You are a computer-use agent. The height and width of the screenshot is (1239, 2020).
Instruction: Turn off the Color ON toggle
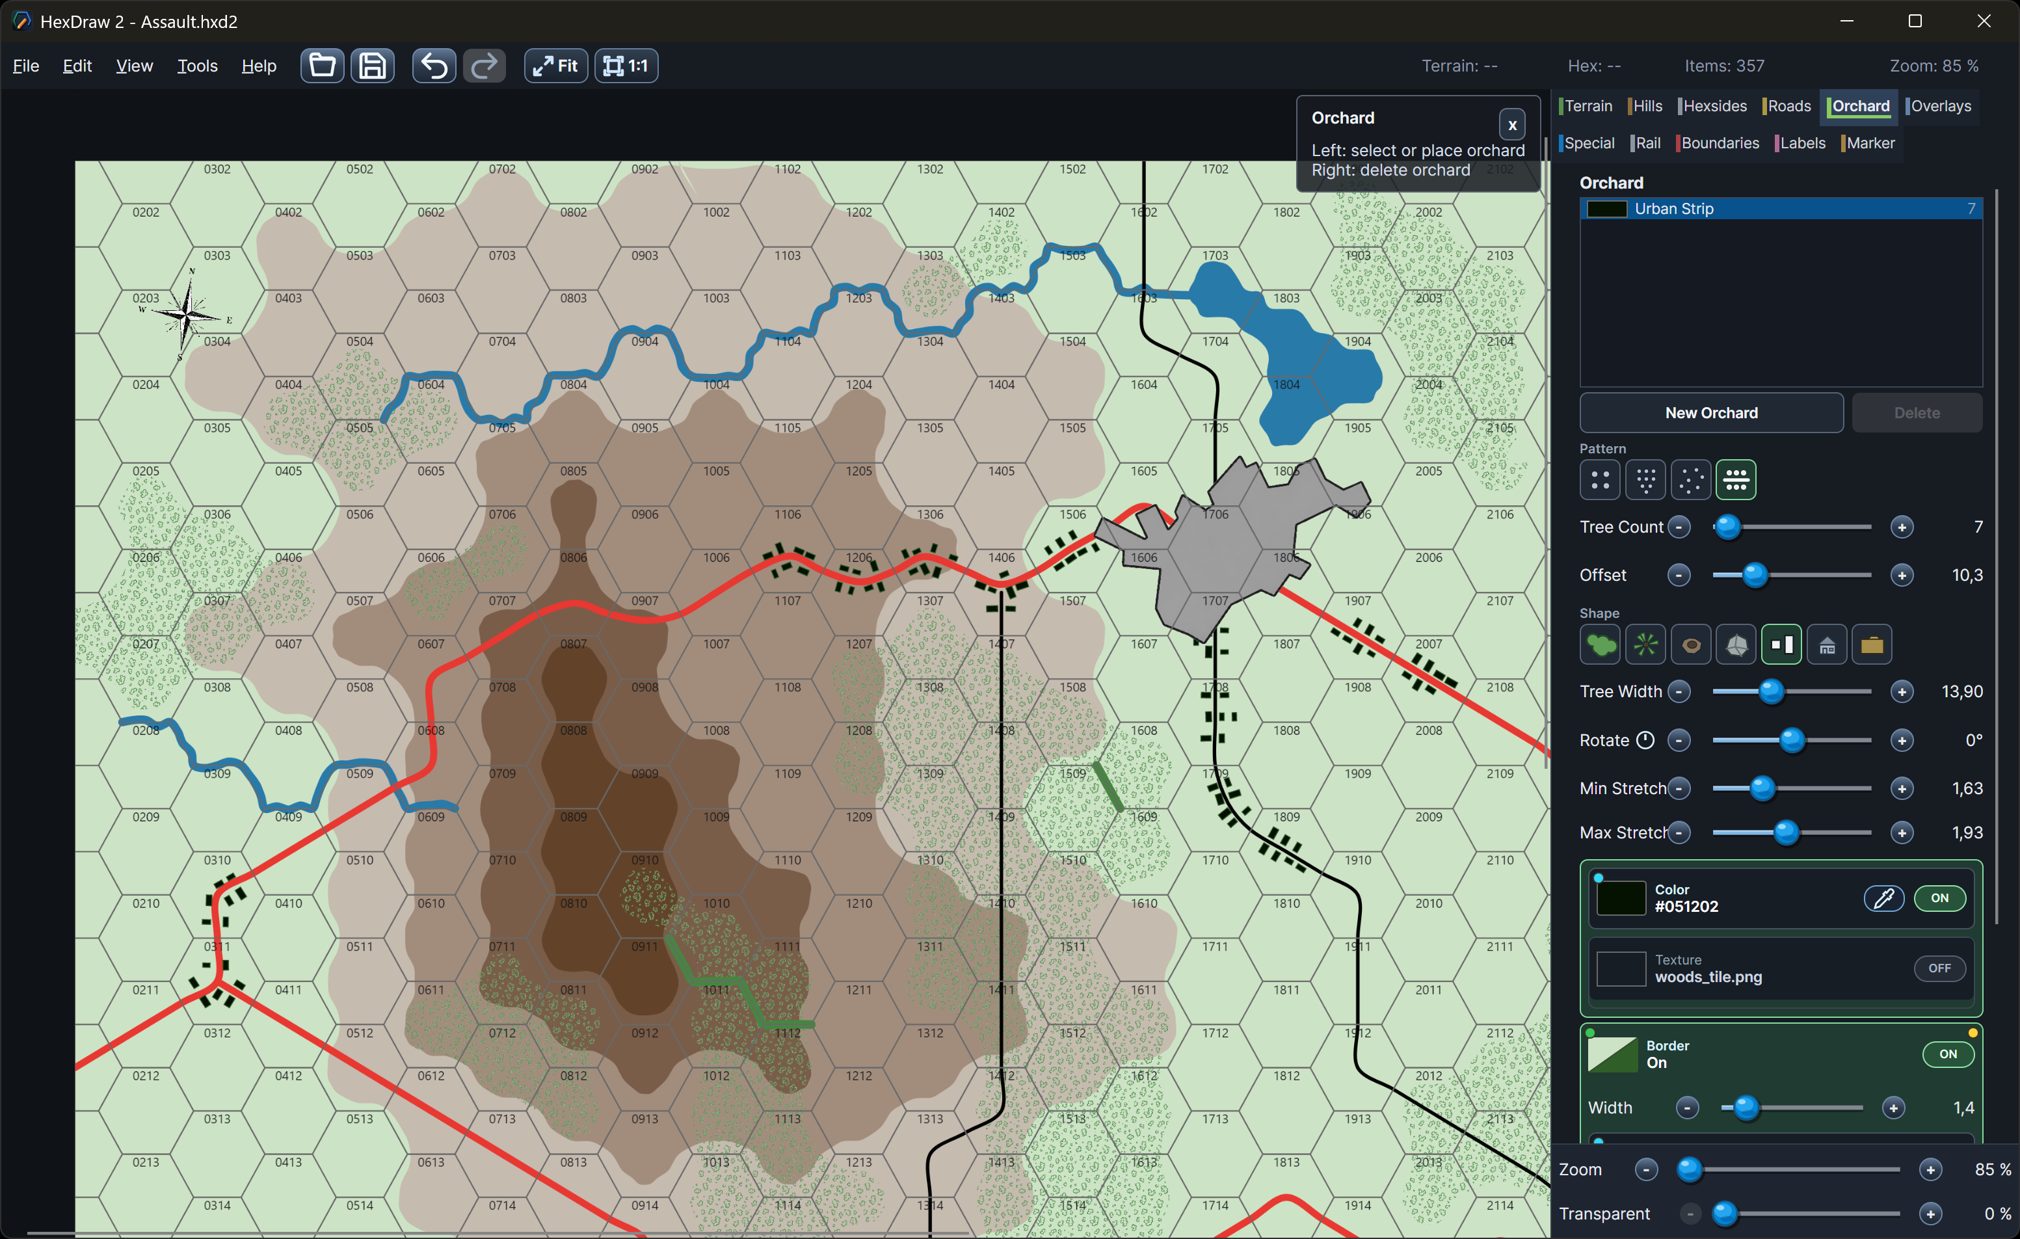(x=1939, y=898)
